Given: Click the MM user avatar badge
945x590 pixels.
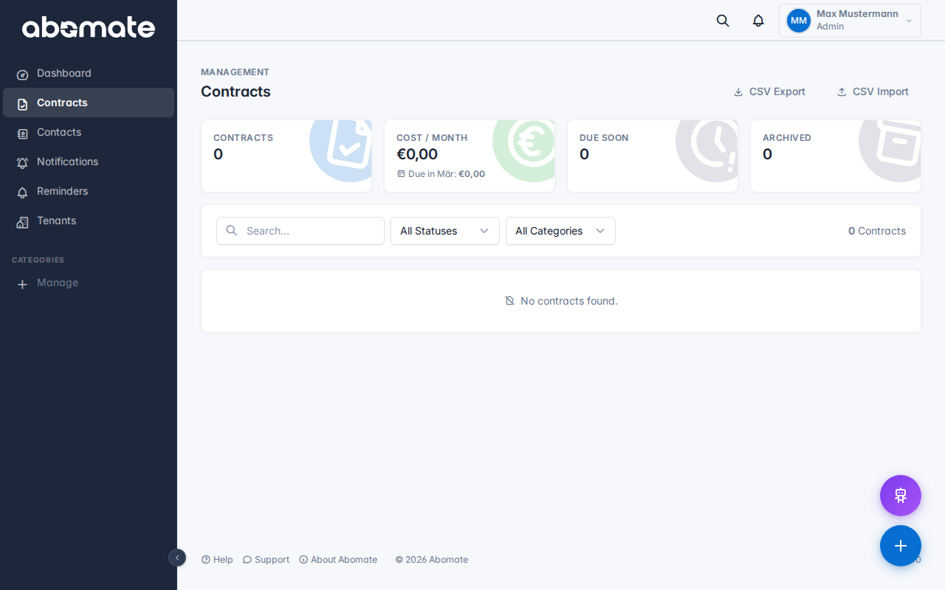Looking at the screenshot, I should [x=798, y=21].
